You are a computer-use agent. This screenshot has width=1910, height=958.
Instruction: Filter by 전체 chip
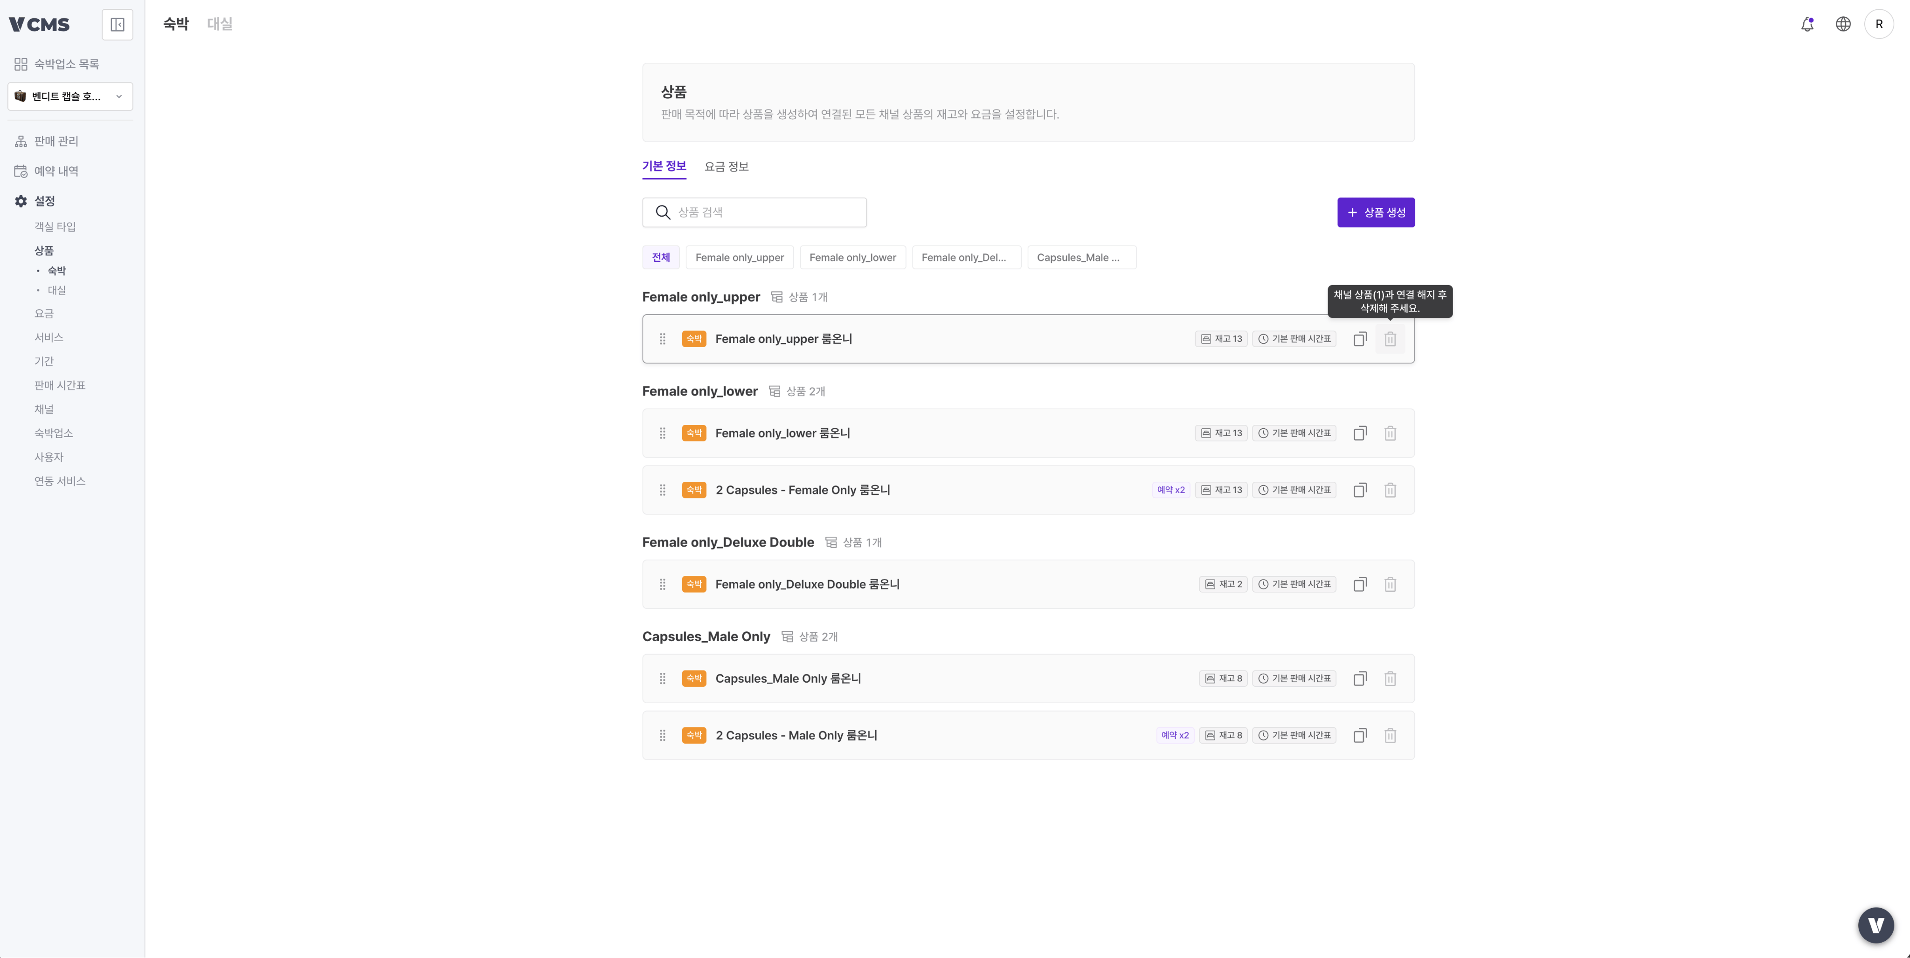[x=661, y=258]
